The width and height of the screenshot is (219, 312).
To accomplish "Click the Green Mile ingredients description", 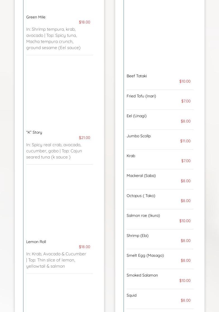I will (x=53, y=38).
